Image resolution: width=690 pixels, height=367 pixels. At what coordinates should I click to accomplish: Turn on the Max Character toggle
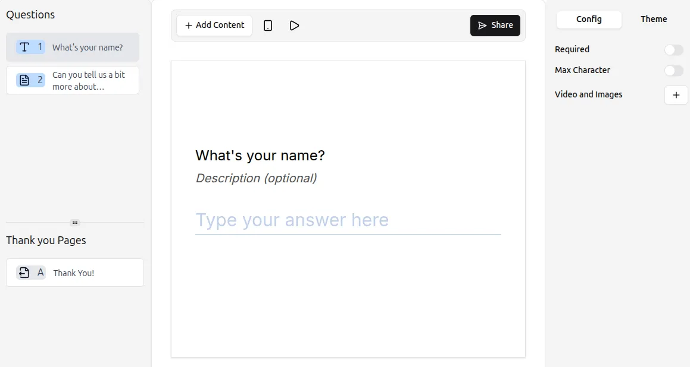pyautogui.click(x=673, y=70)
